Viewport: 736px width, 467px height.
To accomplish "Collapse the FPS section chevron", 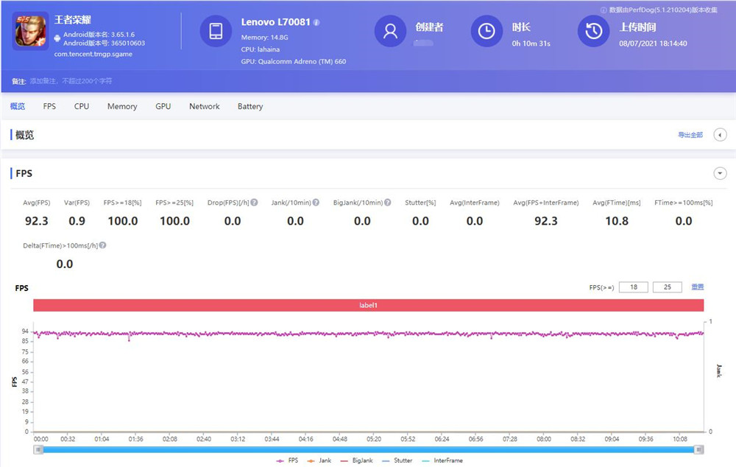I will point(720,173).
